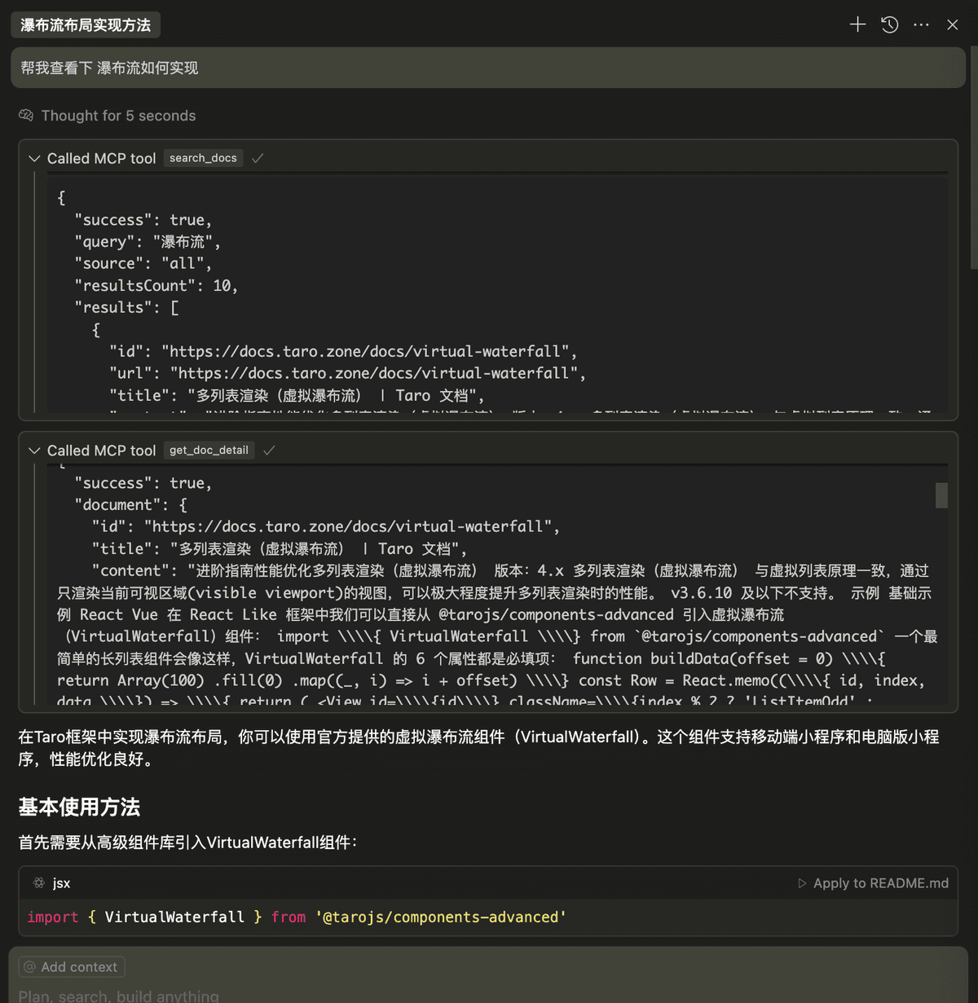
Task: Click the Add context button
Action: point(72,967)
